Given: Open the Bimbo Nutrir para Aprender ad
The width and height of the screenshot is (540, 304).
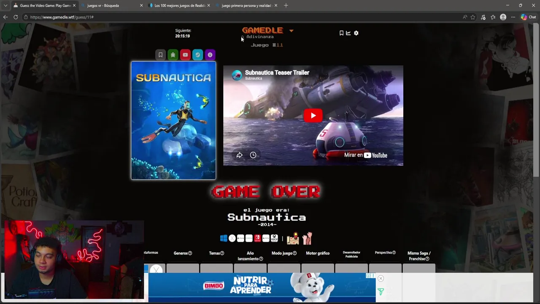Looking at the screenshot, I should point(262,288).
